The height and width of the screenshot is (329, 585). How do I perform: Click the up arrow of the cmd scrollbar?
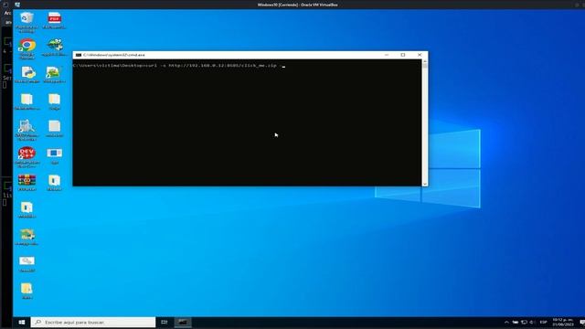424,62
